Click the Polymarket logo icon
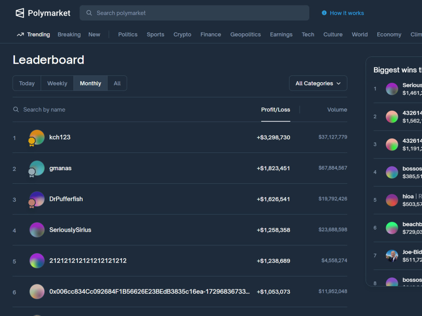Viewport: 422px width, 316px height. coord(20,13)
